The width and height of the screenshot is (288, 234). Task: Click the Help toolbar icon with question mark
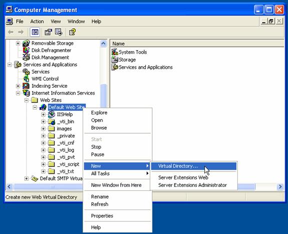pyautogui.click(x=72, y=32)
